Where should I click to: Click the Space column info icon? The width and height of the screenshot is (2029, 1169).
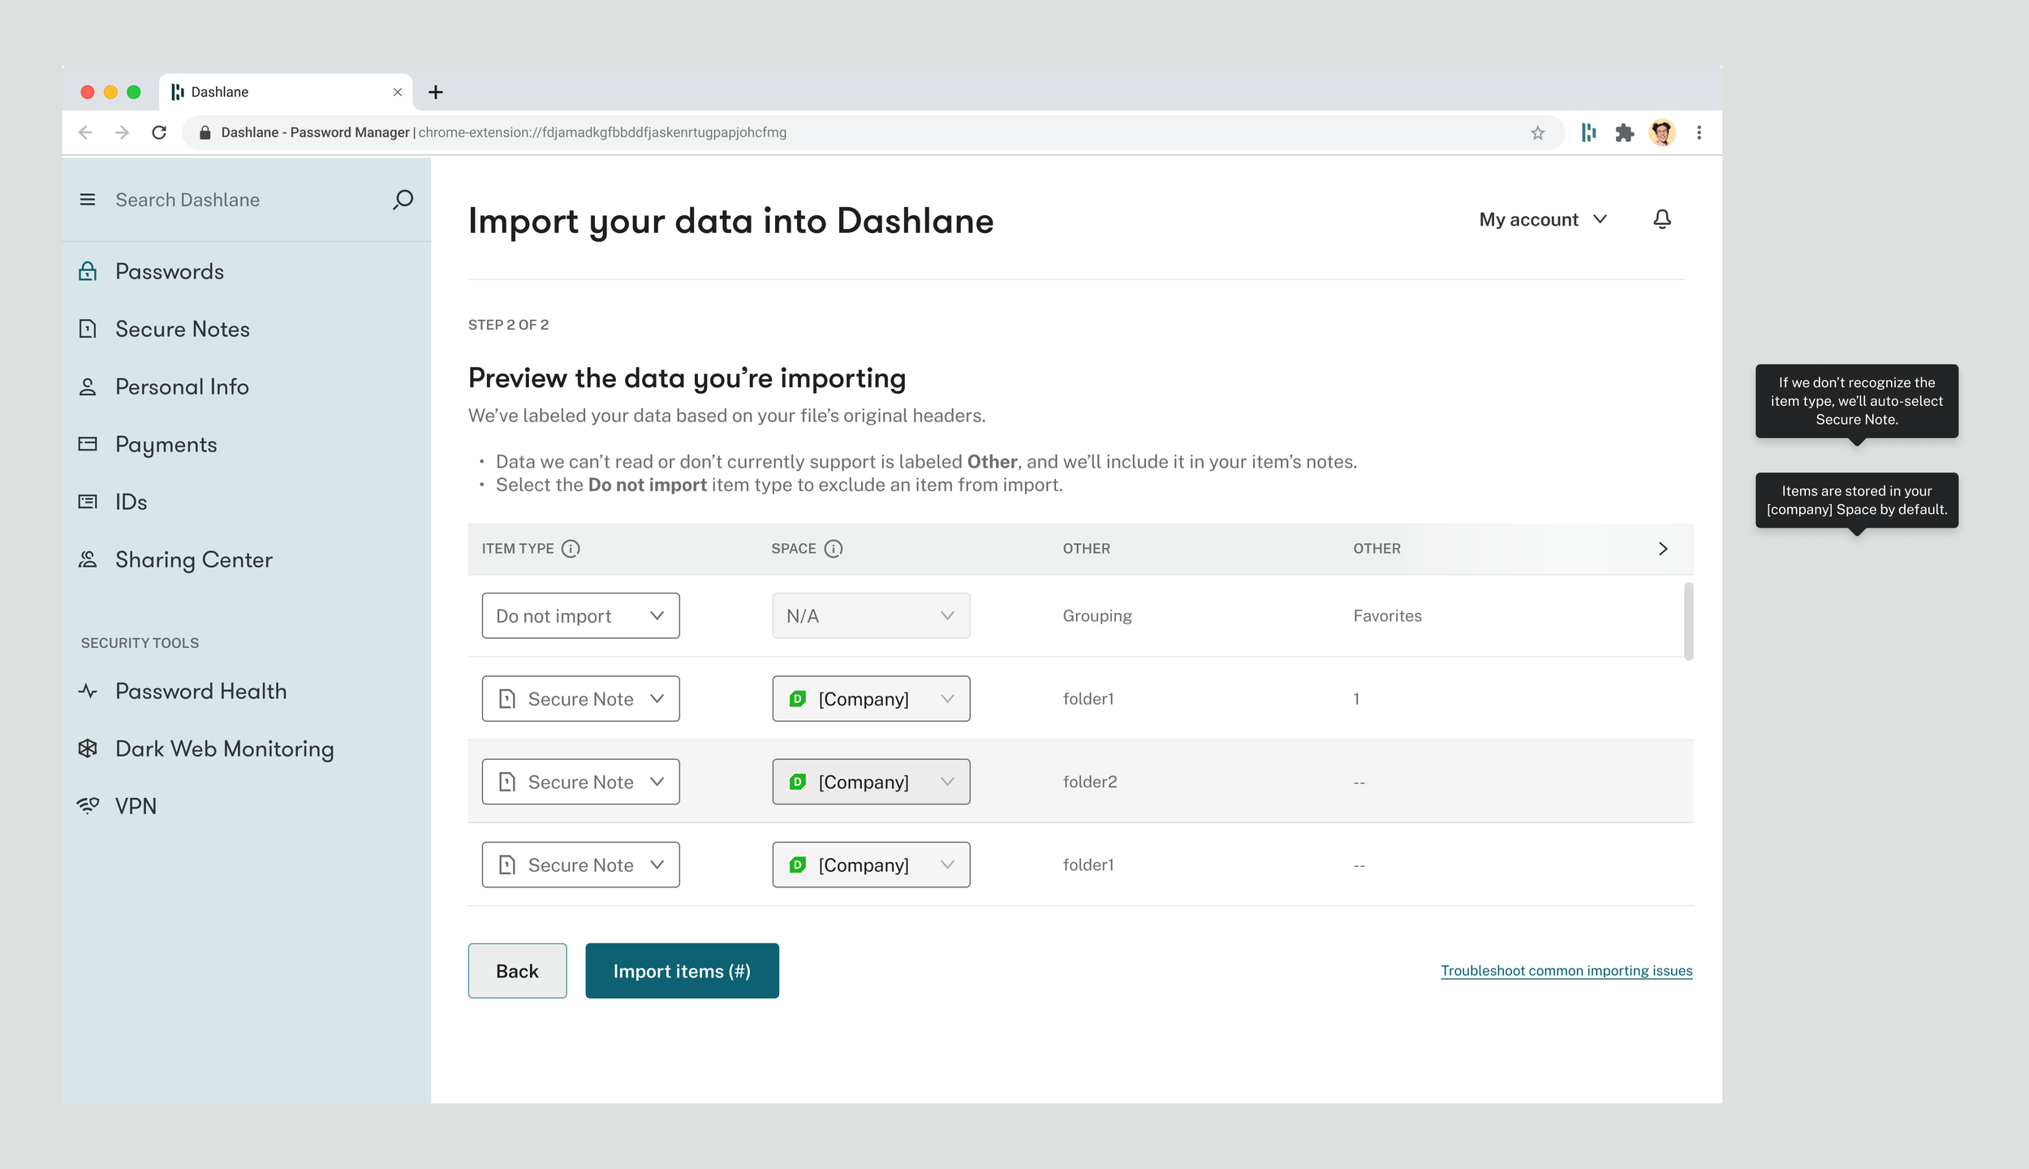[x=833, y=549]
